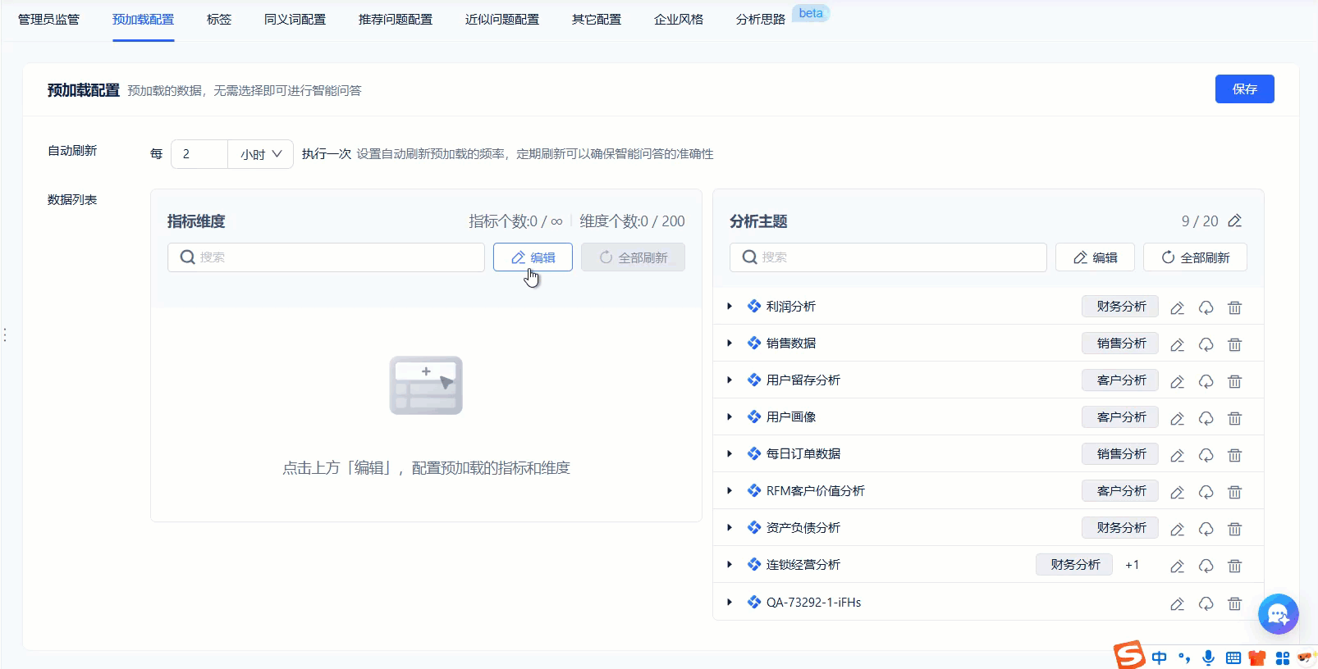Delete the 销售数据 topic
Screen dimensions: 1318x669
click(x=1234, y=344)
